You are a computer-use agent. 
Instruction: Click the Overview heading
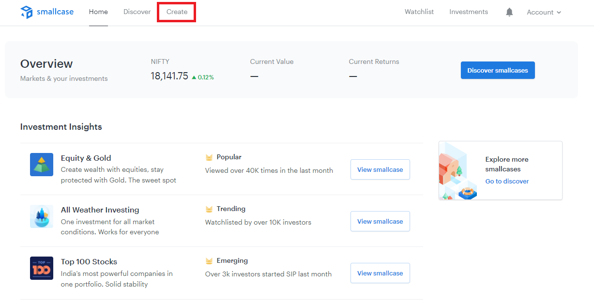point(46,64)
